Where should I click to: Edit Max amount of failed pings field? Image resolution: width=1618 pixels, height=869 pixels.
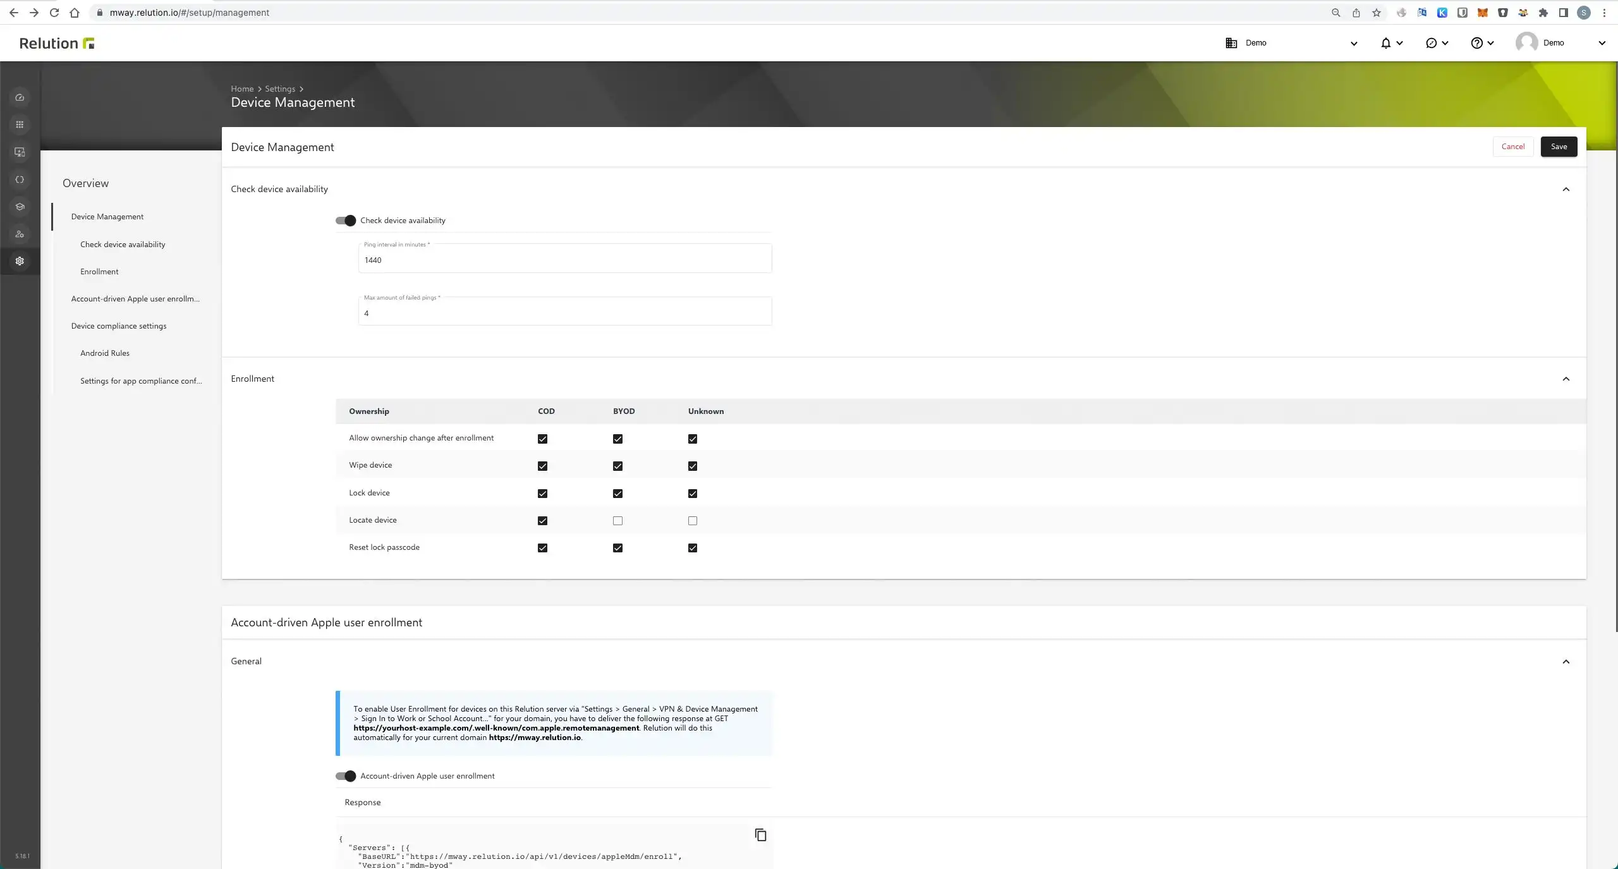[x=565, y=311]
